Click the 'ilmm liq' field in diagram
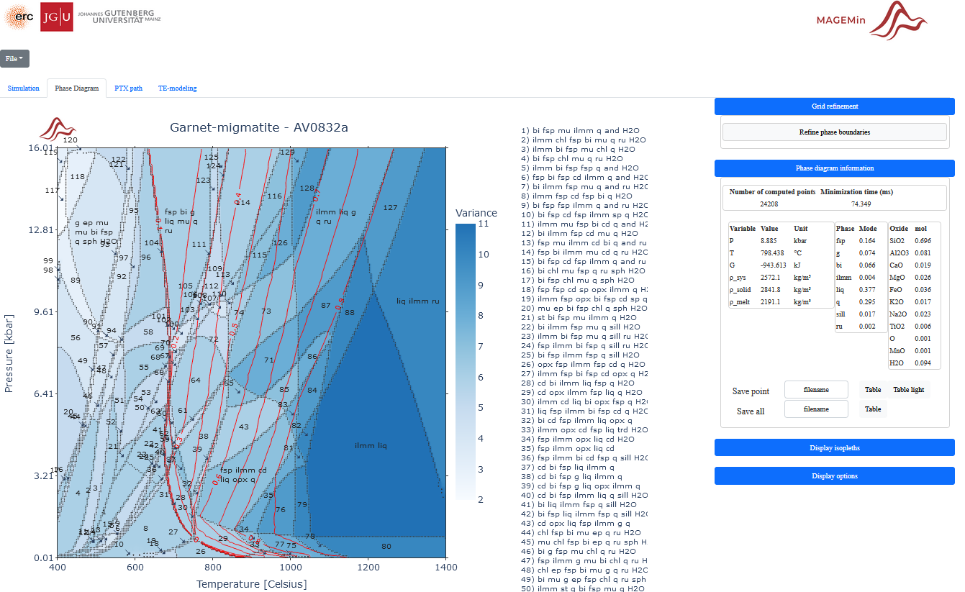The image size is (965, 592). click(x=371, y=446)
